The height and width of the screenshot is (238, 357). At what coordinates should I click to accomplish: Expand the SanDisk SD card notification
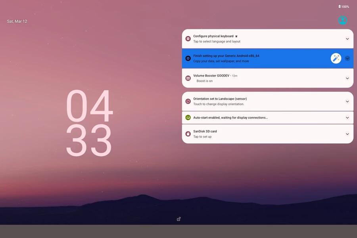pyautogui.click(x=347, y=134)
